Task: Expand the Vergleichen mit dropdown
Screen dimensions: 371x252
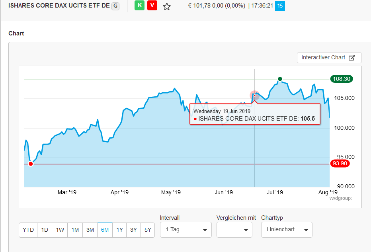Action: [x=234, y=230]
